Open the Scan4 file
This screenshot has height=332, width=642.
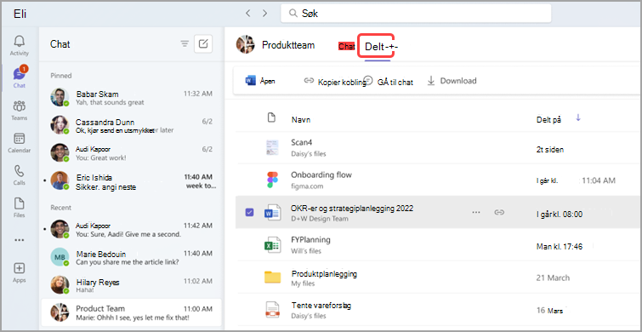pos(302,142)
